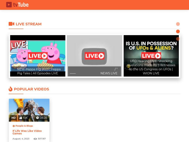The height and width of the screenshot is (142, 189).
Task: Play the Peppa Pig LIVE badge button
Action: click(38, 56)
